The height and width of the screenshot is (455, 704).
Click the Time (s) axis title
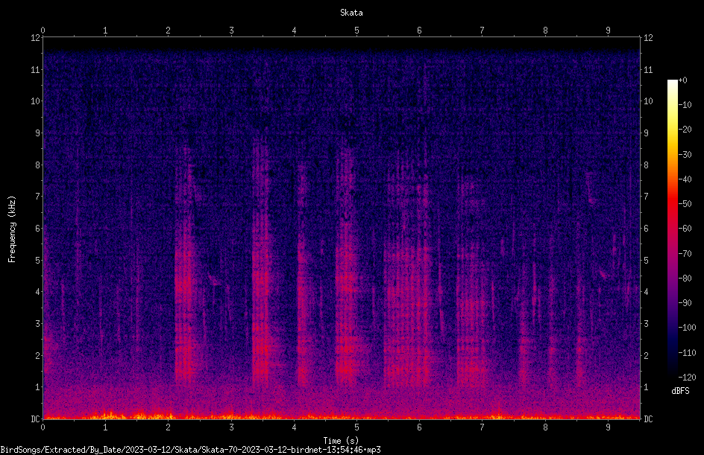(341, 441)
